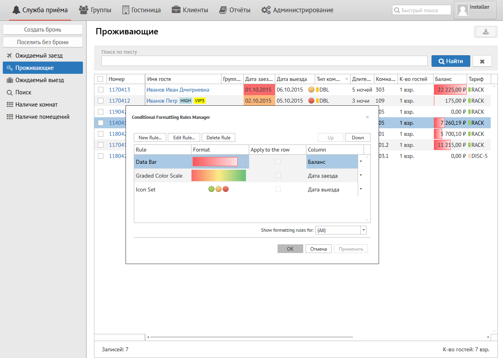Screen dimensions: 503x358
Task: Click the Поиск по тексту input field
Action: tap(264, 61)
